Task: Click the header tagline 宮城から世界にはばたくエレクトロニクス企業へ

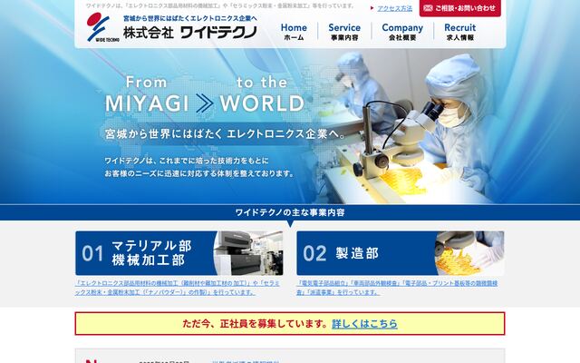Action: click(190, 18)
